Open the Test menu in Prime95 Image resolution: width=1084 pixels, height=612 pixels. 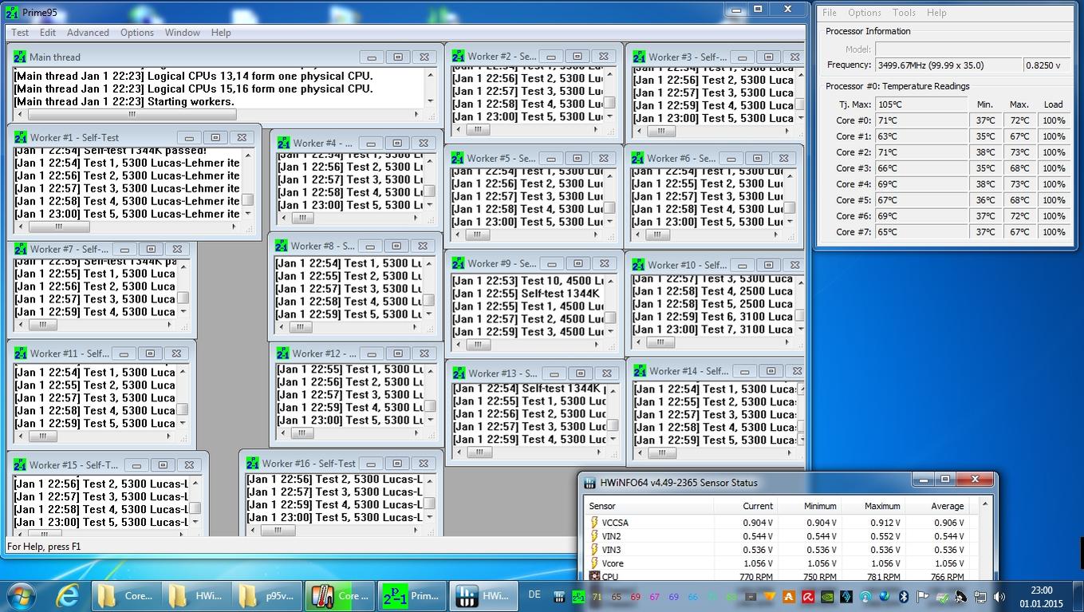pos(20,33)
